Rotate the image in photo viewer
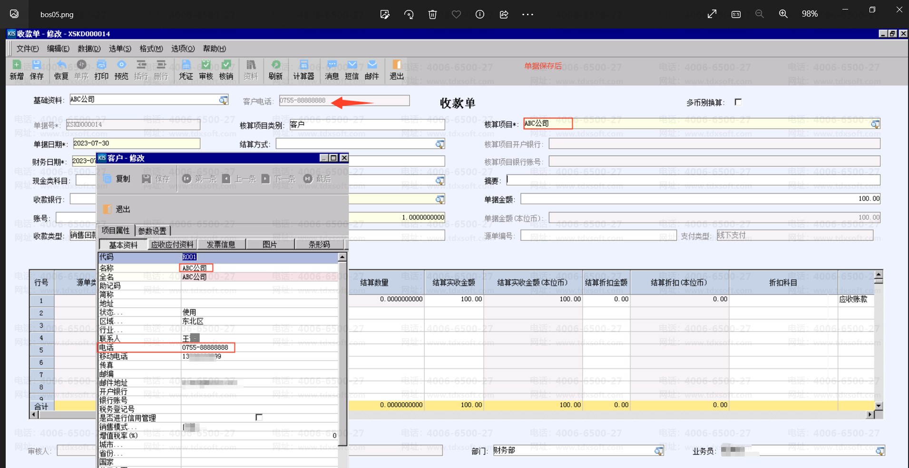The height and width of the screenshot is (468, 909). 409,14
